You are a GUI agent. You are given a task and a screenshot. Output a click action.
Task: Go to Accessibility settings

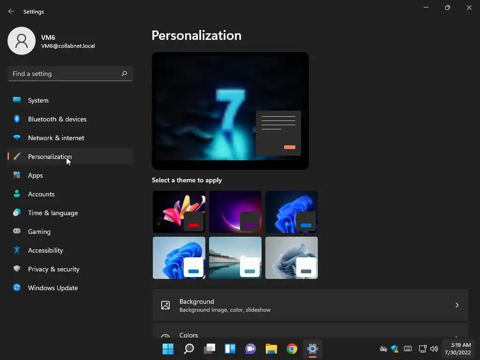point(70,250)
